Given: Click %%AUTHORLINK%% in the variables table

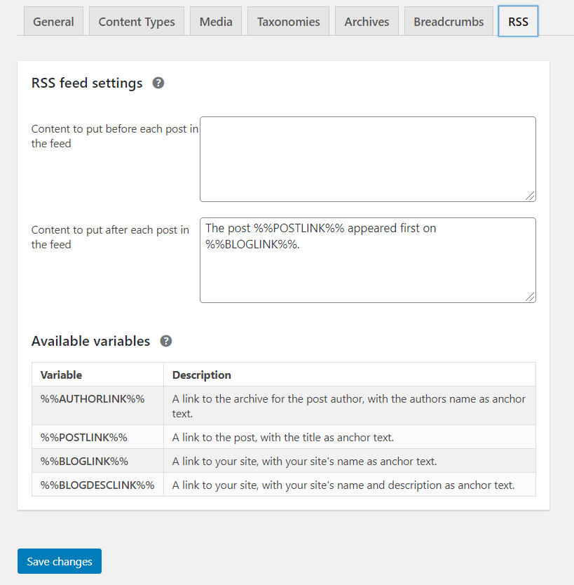Looking at the screenshot, I should [93, 398].
